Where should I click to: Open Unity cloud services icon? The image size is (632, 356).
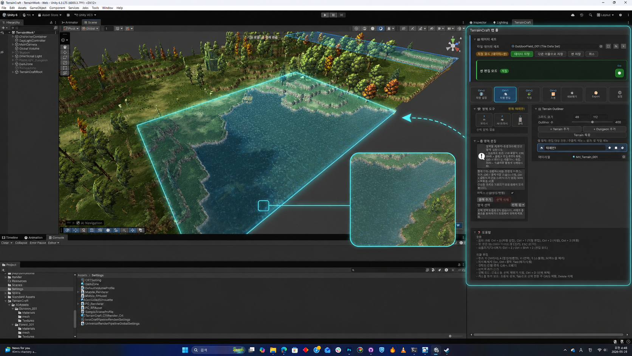pos(573,15)
